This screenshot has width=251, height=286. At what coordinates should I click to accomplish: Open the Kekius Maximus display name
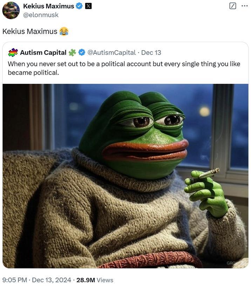pos(48,6)
